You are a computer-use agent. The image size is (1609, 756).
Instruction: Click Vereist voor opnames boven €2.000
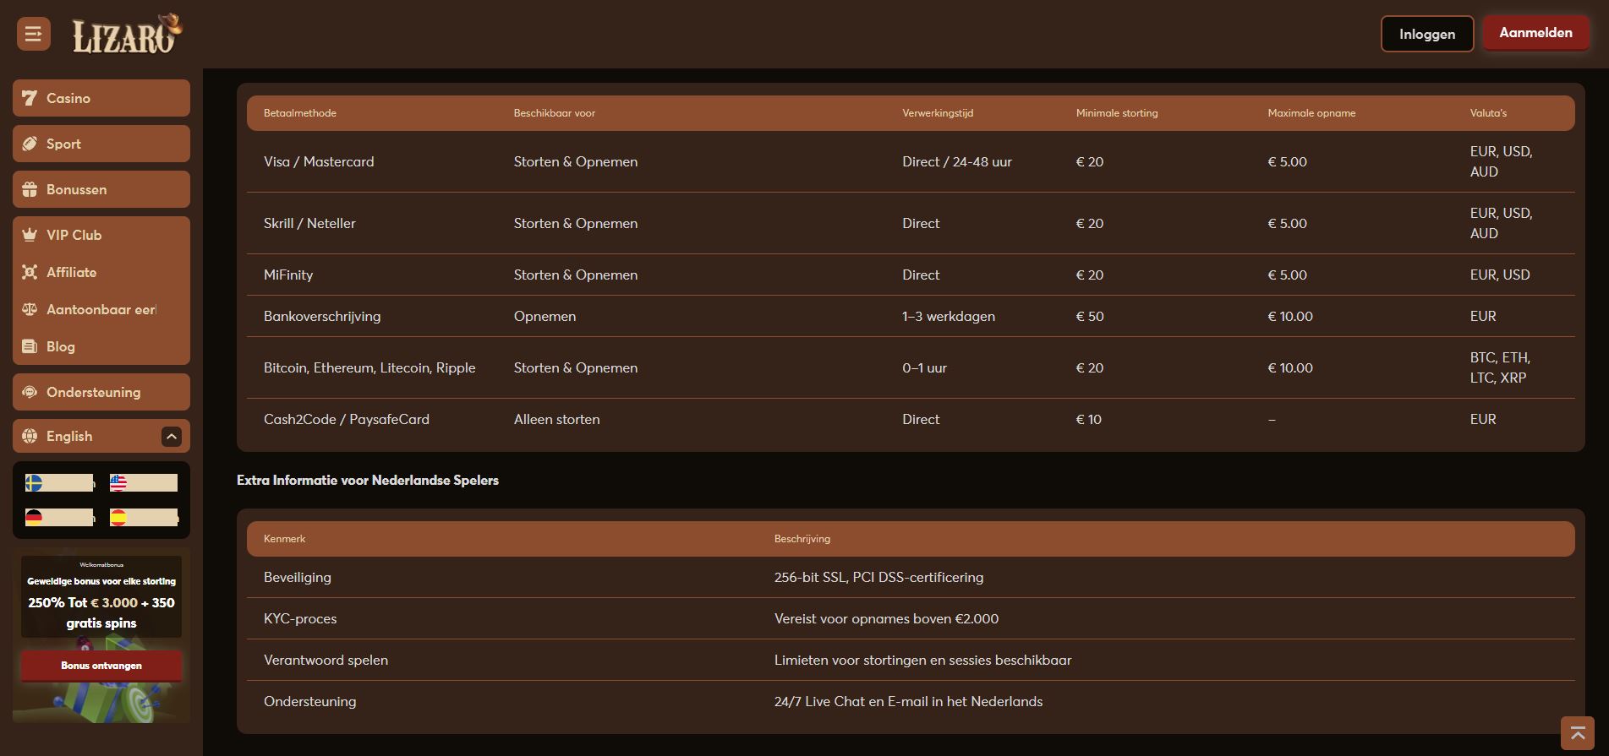click(x=886, y=618)
